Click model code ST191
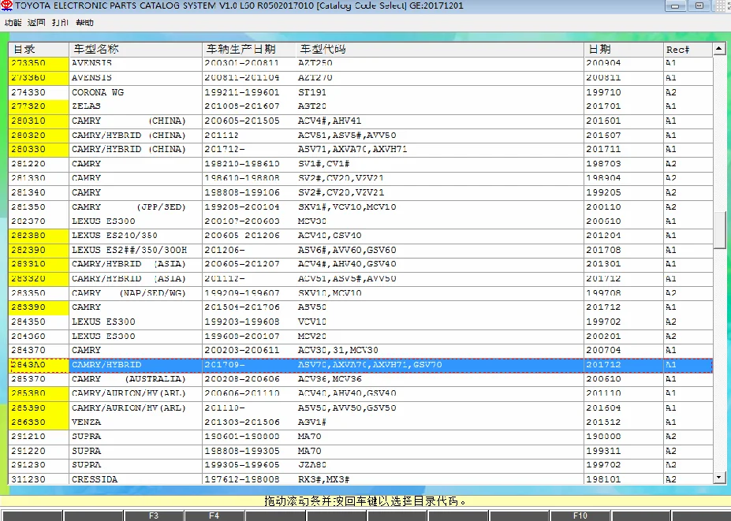The height and width of the screenshot is (521, 731). [312, 92]
